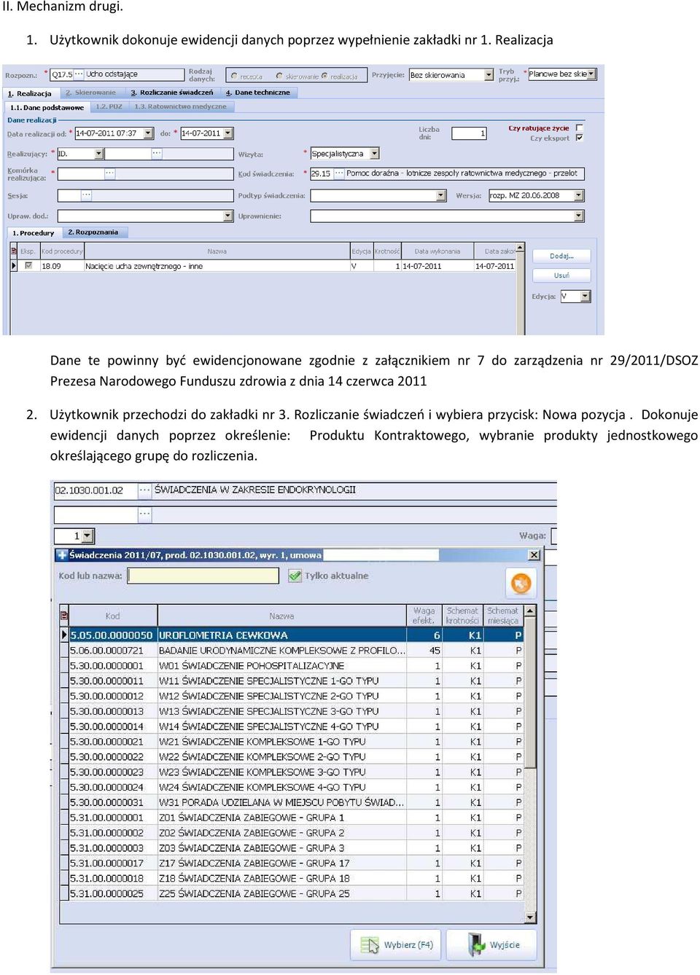Click the Schemat krotności column header
The width and height of the screenshot is (700, 975).
(463, 616)
